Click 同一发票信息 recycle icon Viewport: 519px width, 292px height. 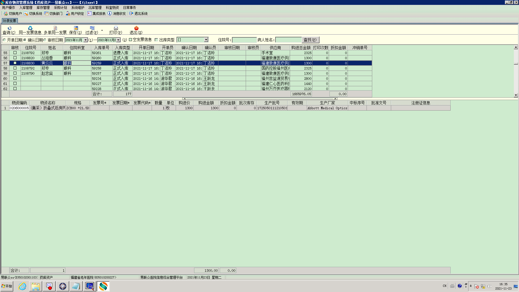pyautogui.click(x=30, y=28)
